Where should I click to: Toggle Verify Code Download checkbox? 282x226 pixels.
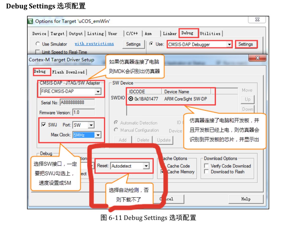pyautogui.click(x=207, y=166)
